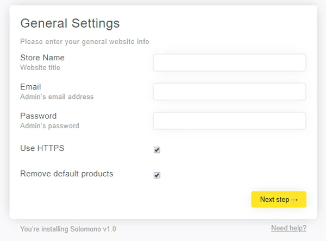326x241 pixels.
Task: Click the Email field label
Action: tap(30, 87)
